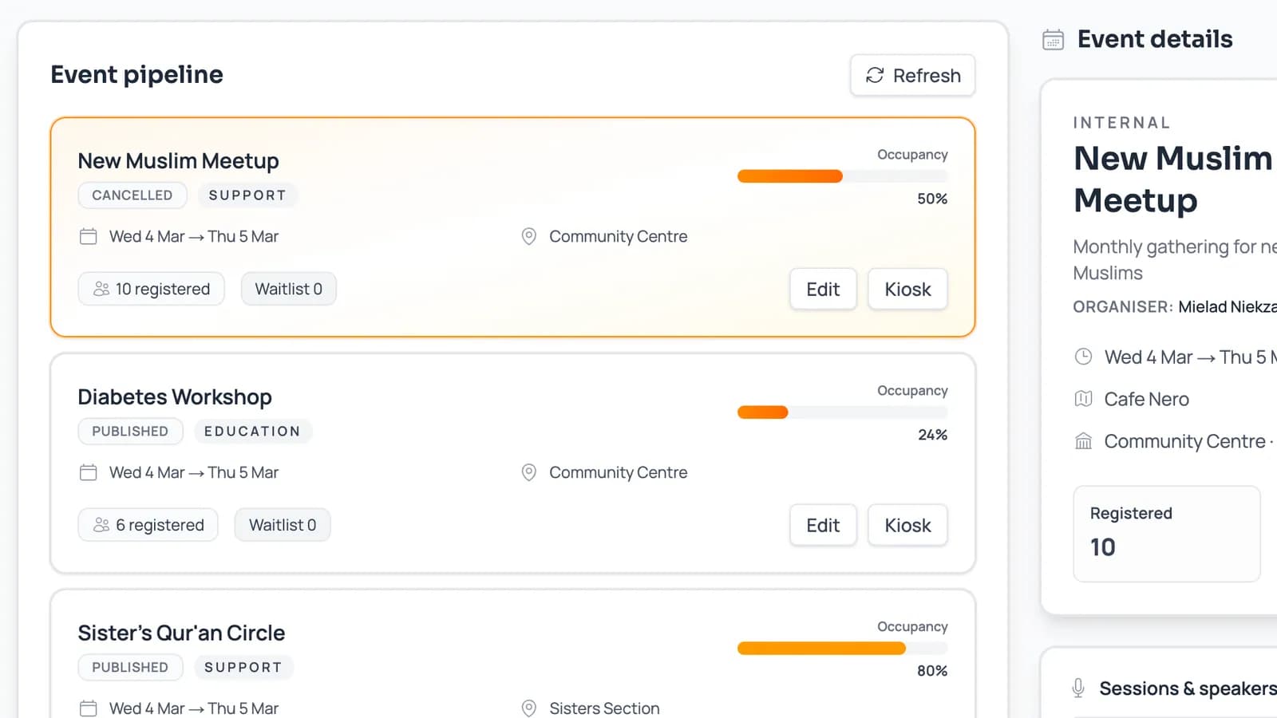Select the Event pipeline heading

click(136, 74)
